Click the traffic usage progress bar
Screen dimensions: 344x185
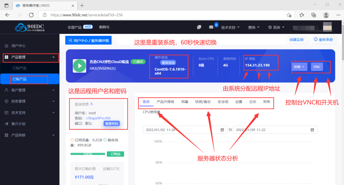[88, 154]
